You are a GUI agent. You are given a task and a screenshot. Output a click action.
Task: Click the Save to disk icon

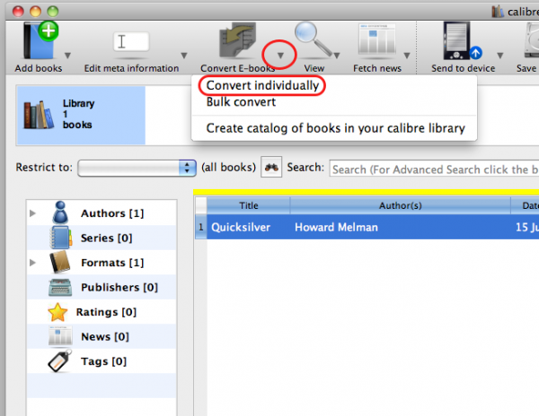[531, 40]
